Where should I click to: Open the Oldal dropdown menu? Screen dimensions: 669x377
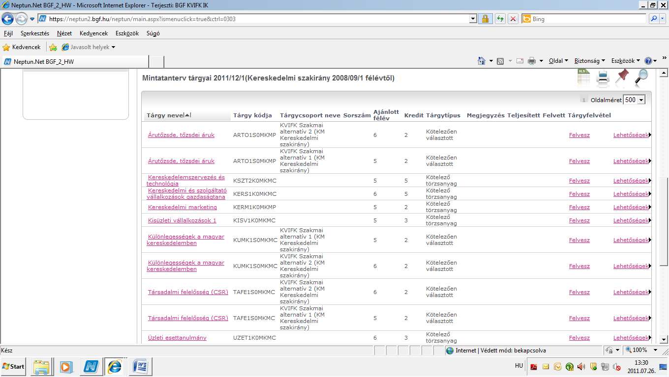(x=558, y=61)
